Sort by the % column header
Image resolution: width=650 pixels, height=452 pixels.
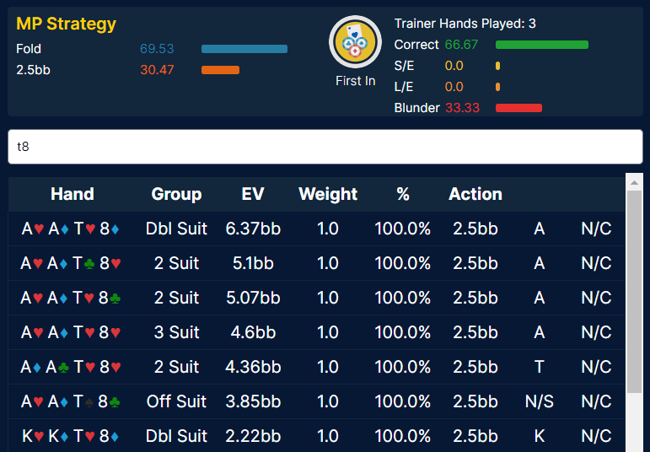coord(402,194)
